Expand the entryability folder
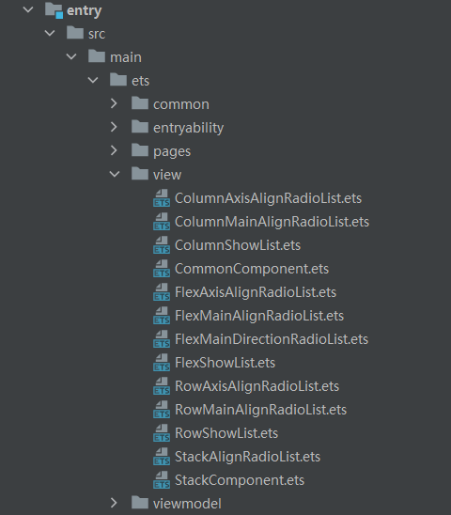451x515 pixels. pos(114,127)
